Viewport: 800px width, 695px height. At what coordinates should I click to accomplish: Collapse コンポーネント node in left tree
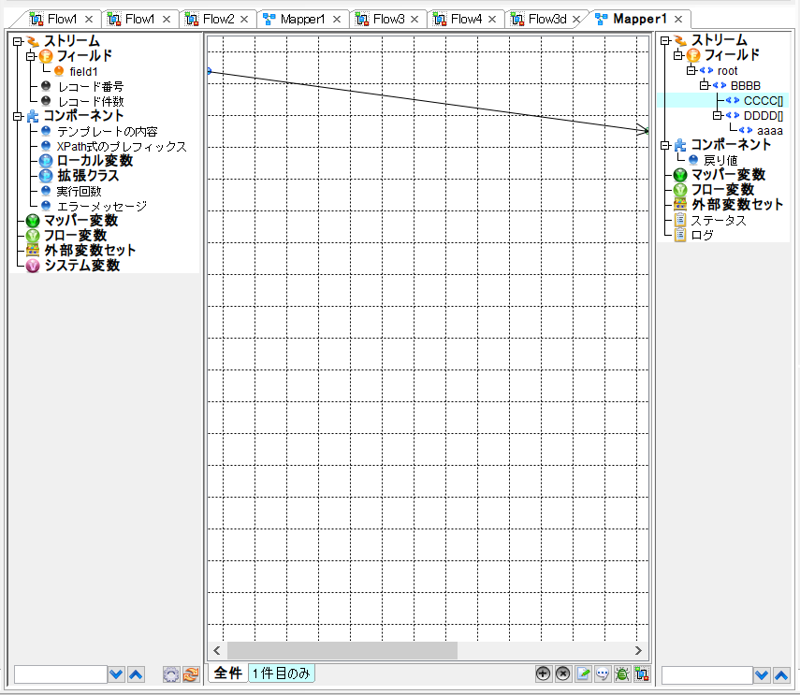[x=18, y=116]
